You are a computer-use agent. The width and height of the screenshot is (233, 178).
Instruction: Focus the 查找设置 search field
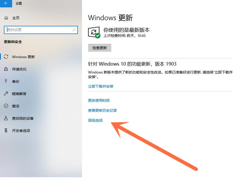[x=41, y=30]
